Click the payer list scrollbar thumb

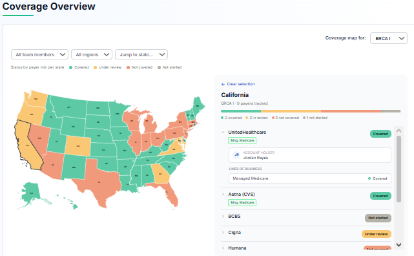point(398,169)
